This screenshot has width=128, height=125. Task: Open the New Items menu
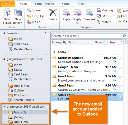click(18, 16)
